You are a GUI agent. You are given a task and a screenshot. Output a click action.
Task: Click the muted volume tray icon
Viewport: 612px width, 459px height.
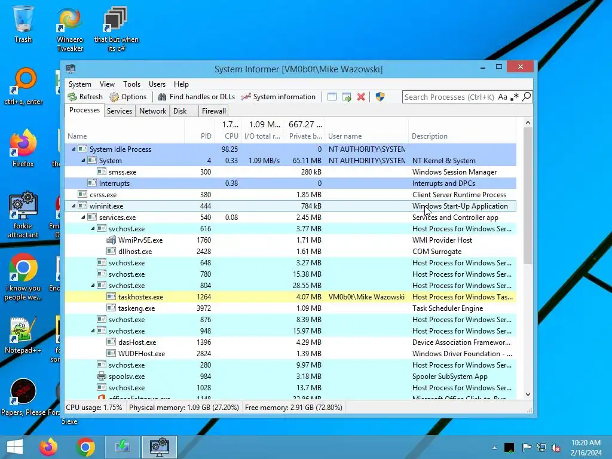pyautogui.click(x=556, y=448)
